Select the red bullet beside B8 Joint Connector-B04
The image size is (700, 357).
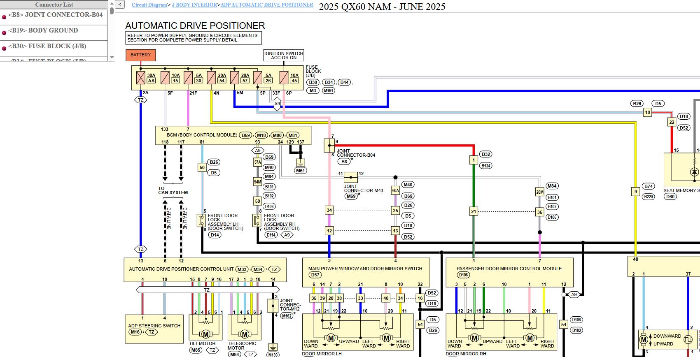tap(4, 17)
